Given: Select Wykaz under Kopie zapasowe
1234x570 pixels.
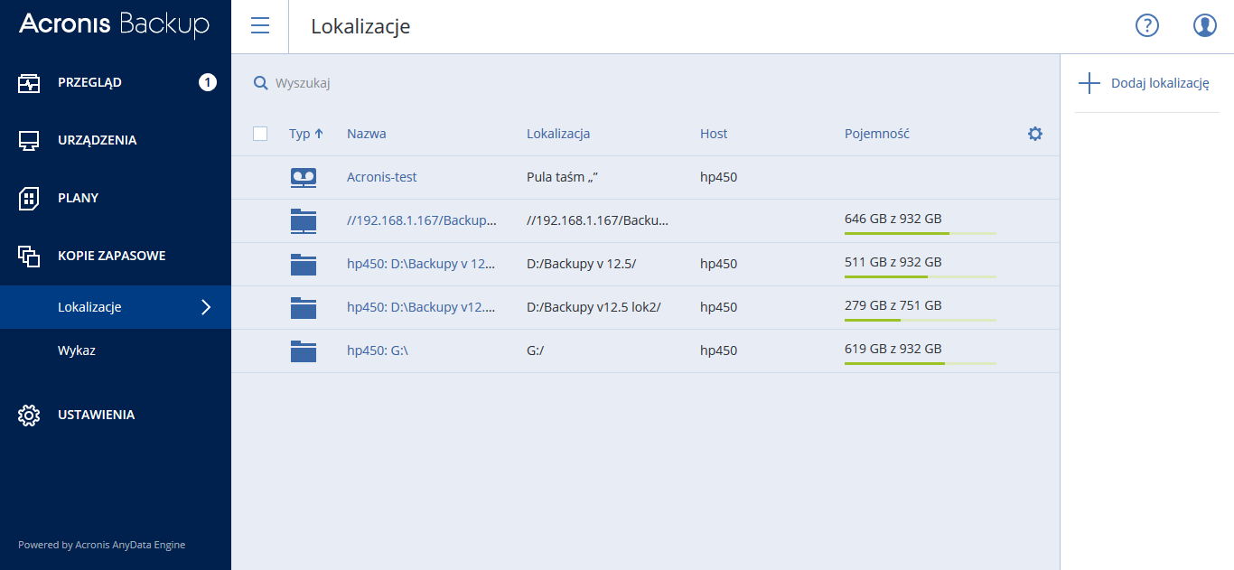Looking at the screenshot, I should point(77,350).
